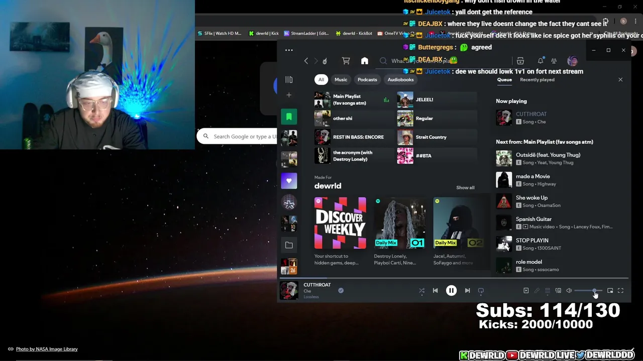Open Connect to a device icon
The width and height of the screenshot is (643, 361).
click(558, 290)
